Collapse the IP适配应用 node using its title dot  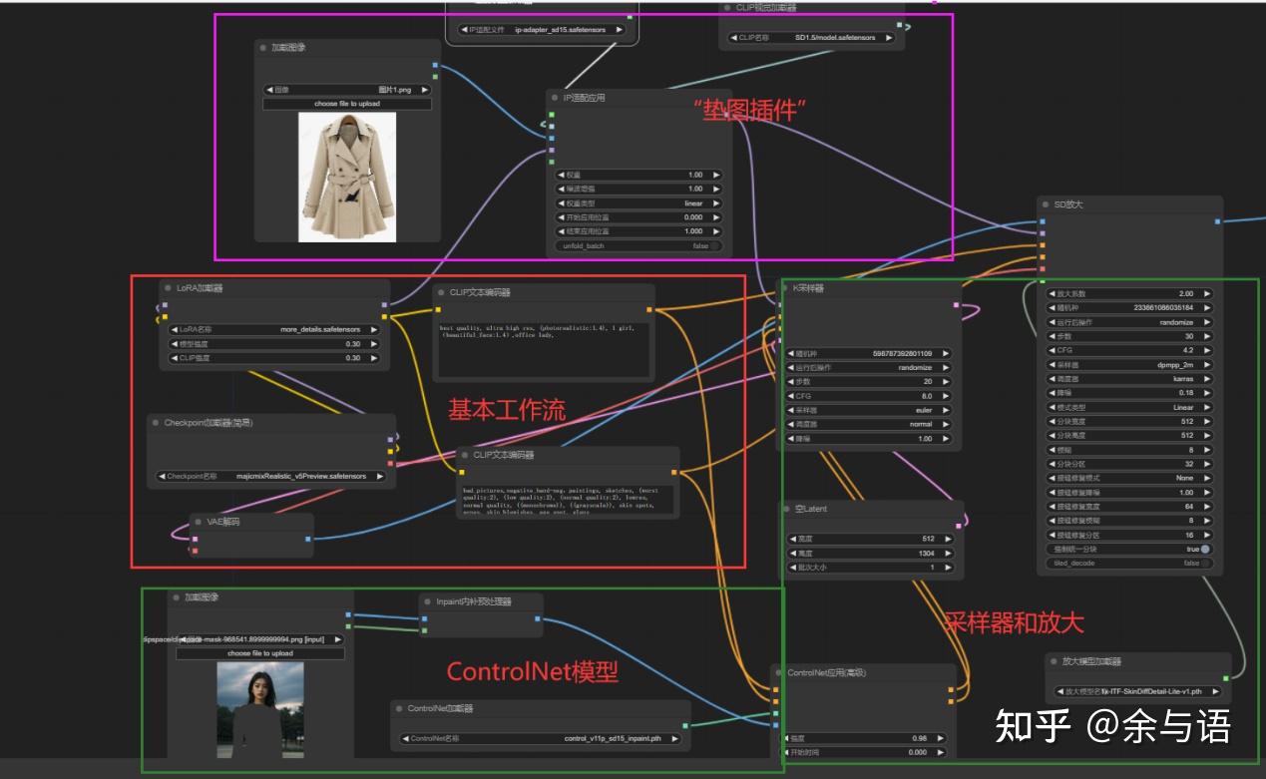(554, 98)
